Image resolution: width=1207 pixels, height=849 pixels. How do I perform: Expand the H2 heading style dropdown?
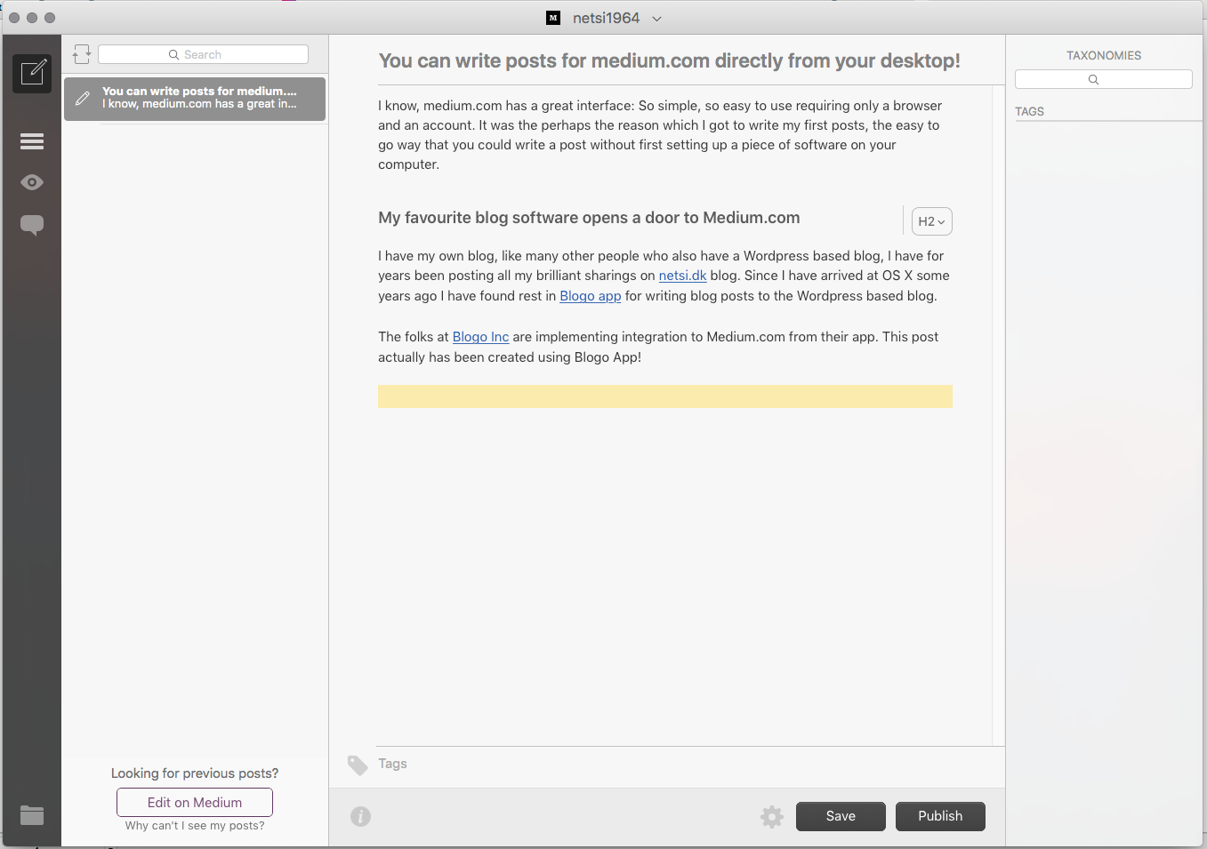pyautogui.click(x=931, y=221)
